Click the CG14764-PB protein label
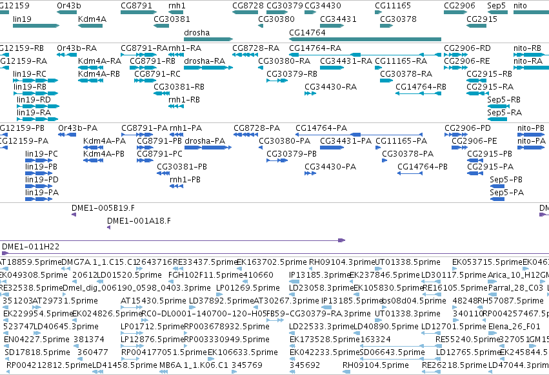This screenshot has height=375, width=549. pos(423,167)
